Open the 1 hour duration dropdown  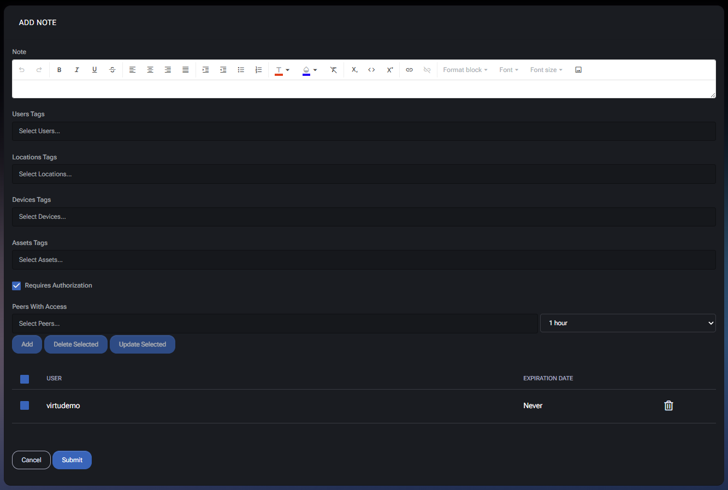coord(628,323)
